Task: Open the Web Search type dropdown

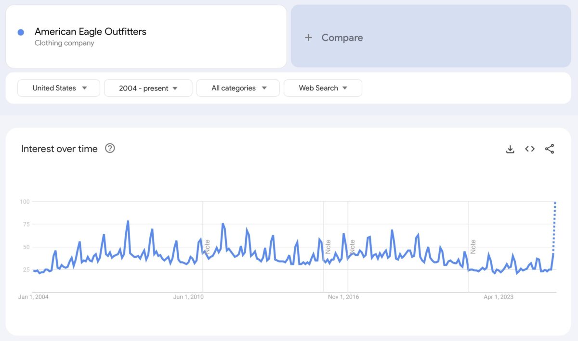Action: point(323,88)
